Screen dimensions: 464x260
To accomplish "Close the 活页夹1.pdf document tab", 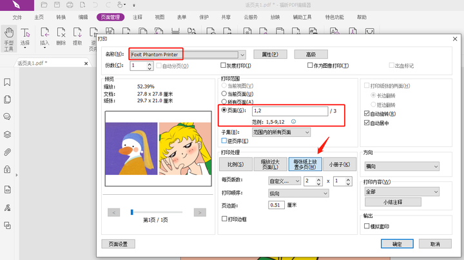I will point(86,63).
